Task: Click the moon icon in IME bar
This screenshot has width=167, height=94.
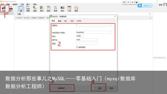Action: (x=132, y=2)
